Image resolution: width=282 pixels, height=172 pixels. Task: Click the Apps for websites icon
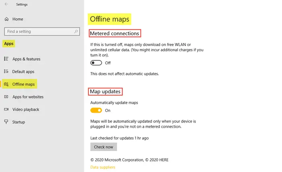coord(6,97)
